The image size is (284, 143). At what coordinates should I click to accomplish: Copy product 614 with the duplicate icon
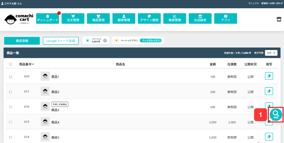click(x=269, y=137)
